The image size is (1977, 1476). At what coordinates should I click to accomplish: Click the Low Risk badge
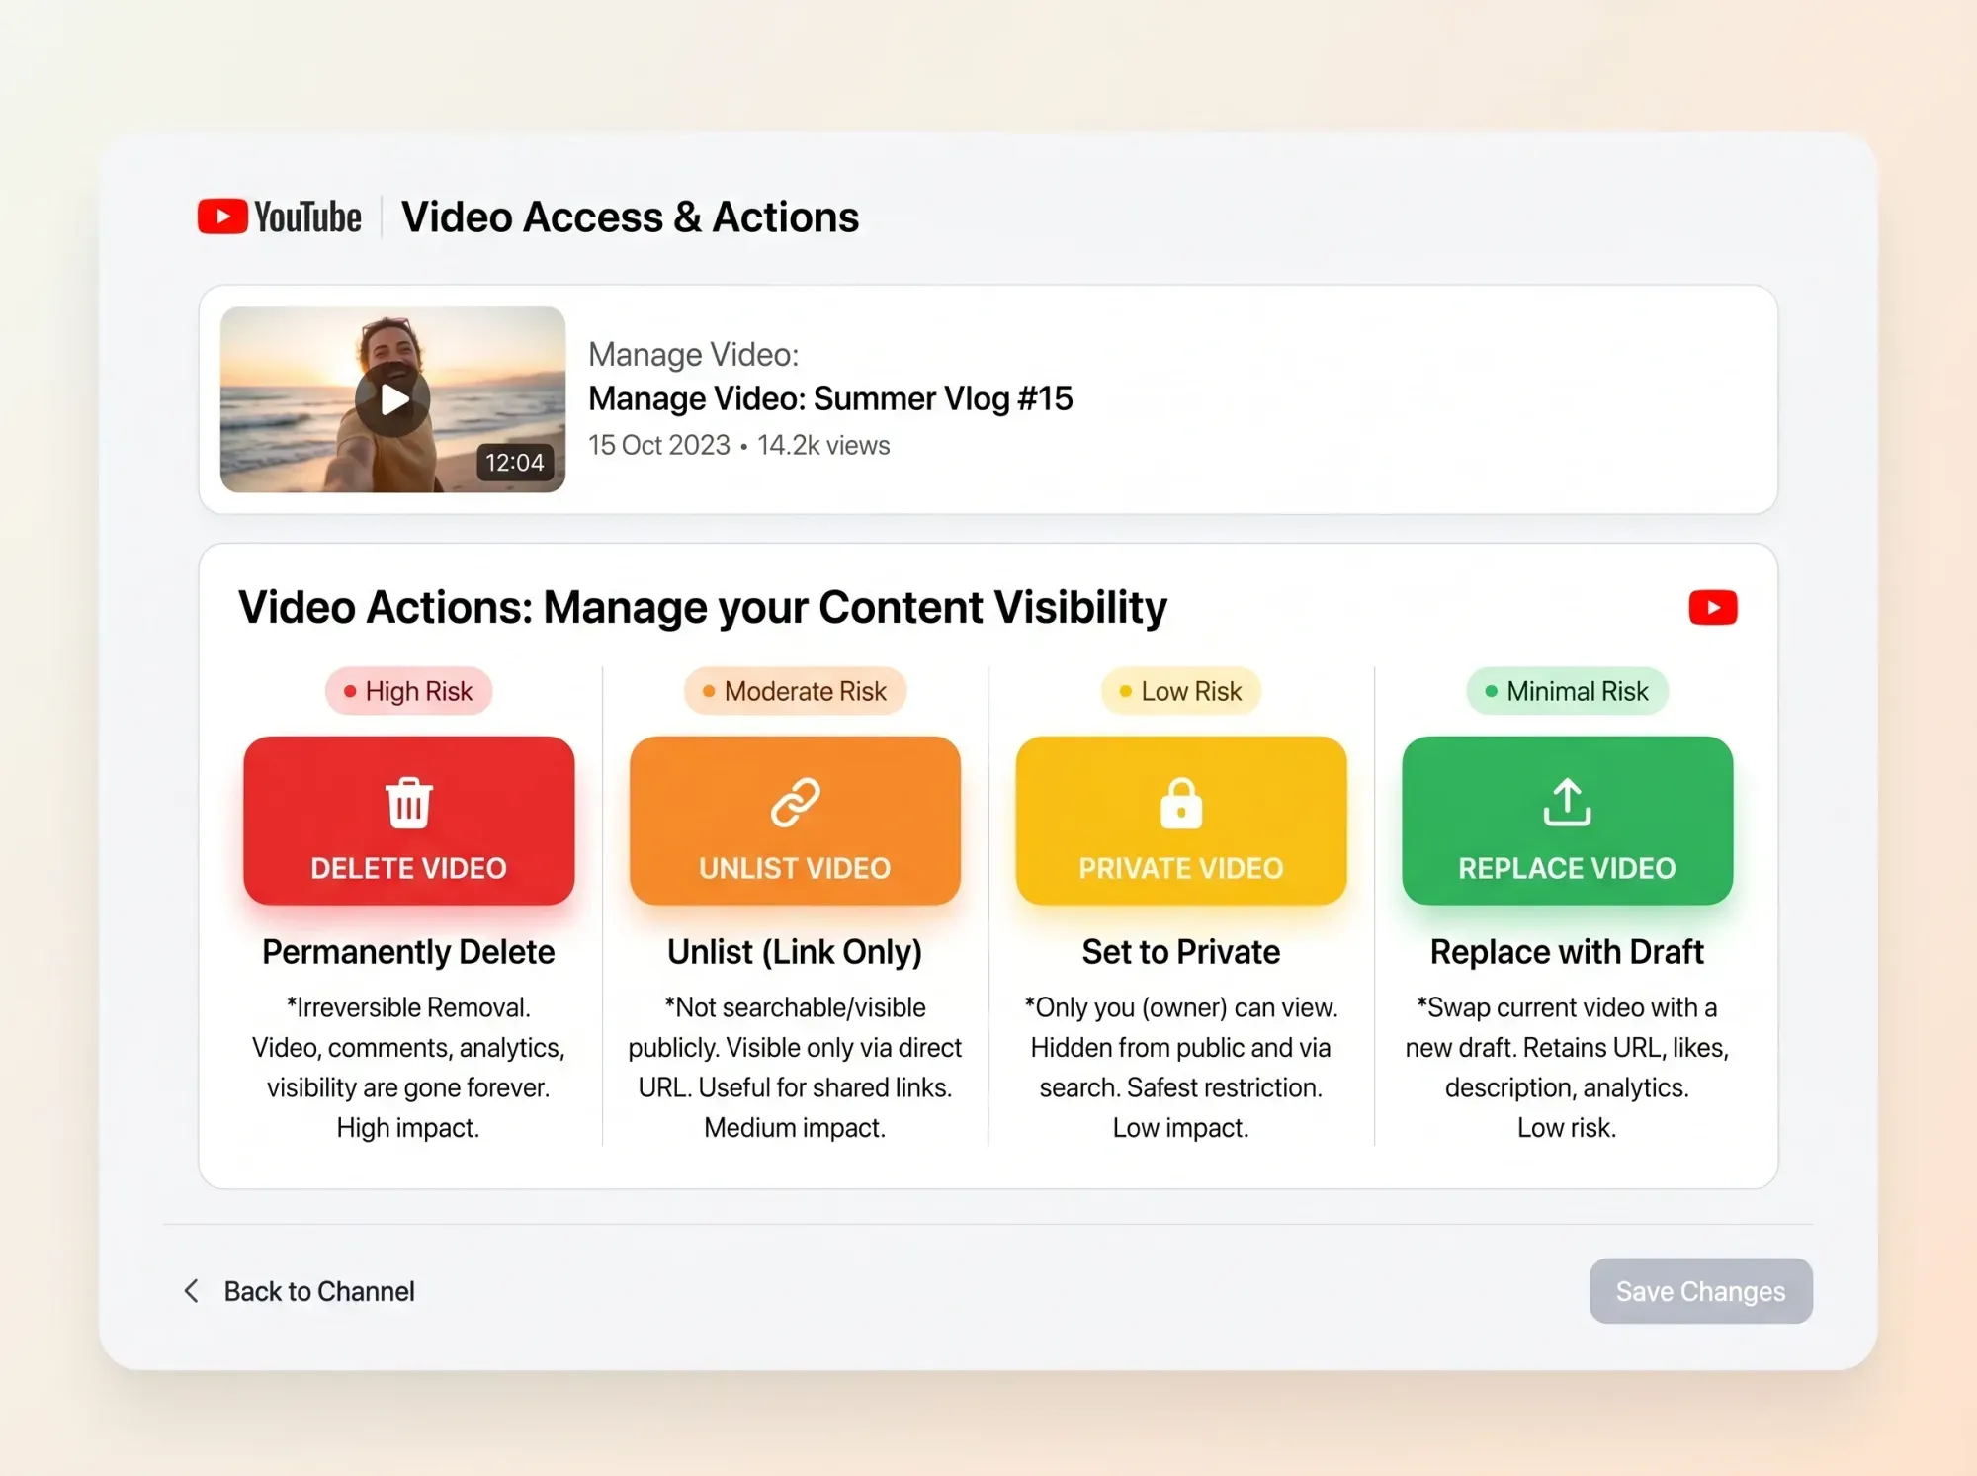(1180, 691)
